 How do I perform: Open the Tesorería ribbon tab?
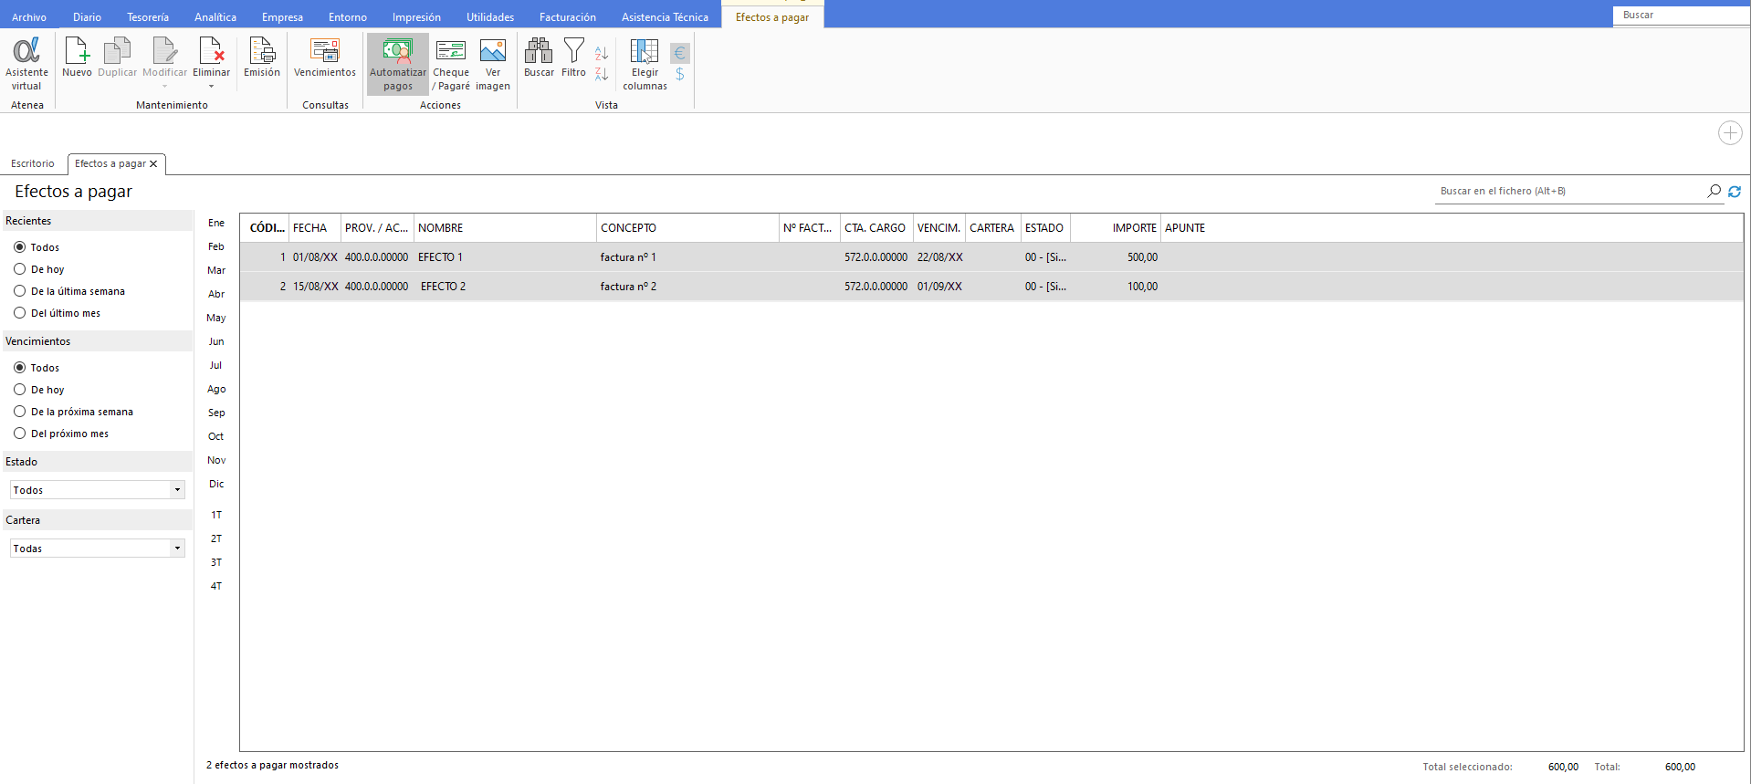point(148,17)
